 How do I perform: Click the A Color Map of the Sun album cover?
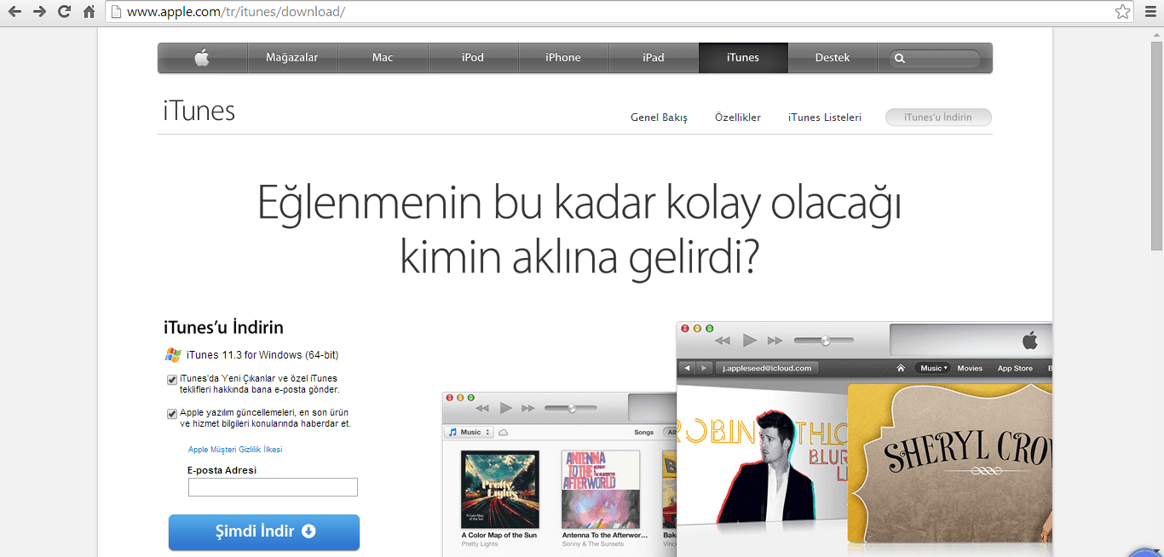[500, 489]
